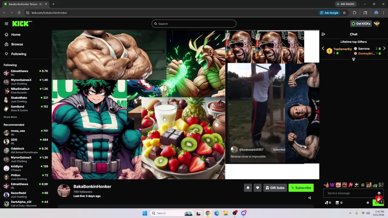388x218 pixels.
Task: Open the emoji picker in chat
Action: 379,193
